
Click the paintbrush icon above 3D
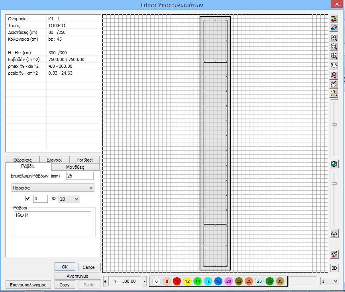point(334,255)
